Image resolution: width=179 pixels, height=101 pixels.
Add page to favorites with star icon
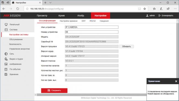click(145, 9)
